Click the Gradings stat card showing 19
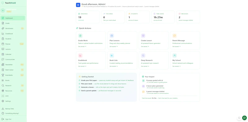 [88, 17]
